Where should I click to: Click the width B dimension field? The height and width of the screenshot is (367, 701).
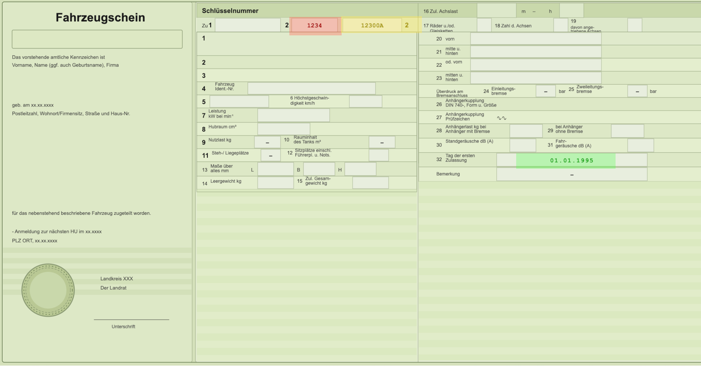pos(319,169)
